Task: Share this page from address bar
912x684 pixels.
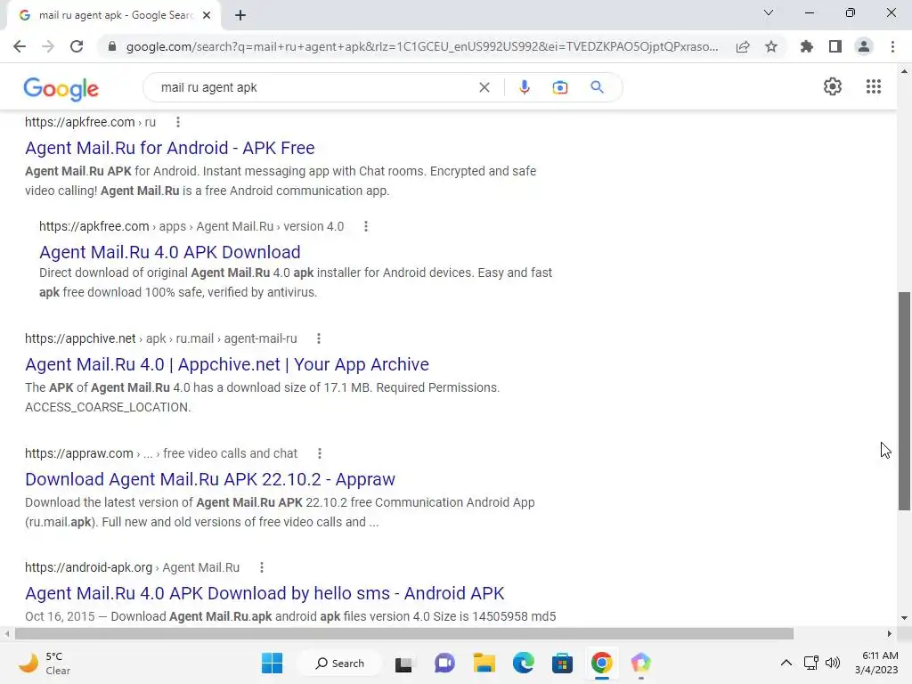Action: [x=743, y=46]
